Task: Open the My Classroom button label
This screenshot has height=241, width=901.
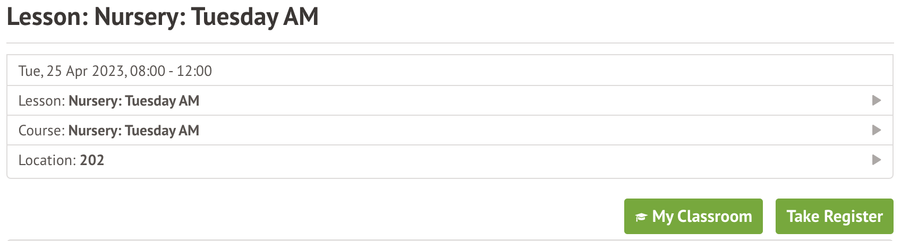Action: [702, 217]
